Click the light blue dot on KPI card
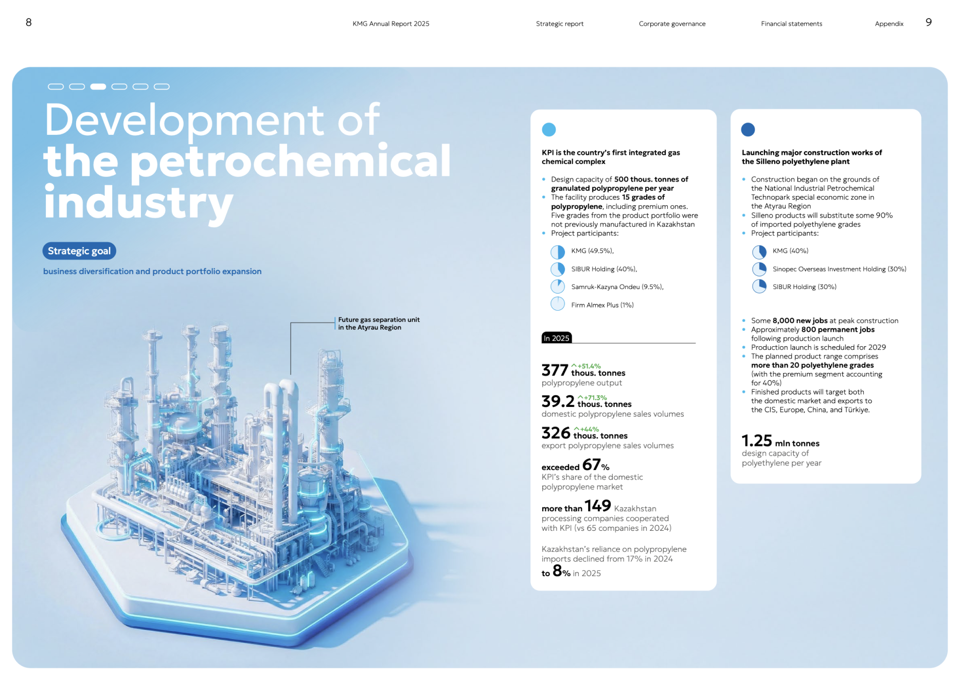This screenshot has width=959, height=681. (x=549, y=130)
